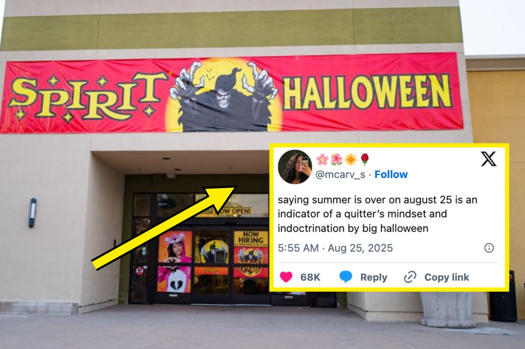
Task: Click the tweet text about summer
Action: [x=378, y=214]
